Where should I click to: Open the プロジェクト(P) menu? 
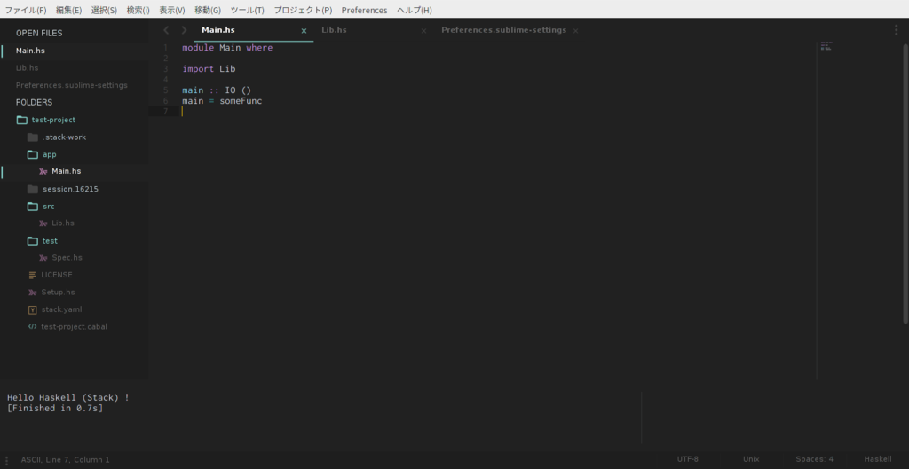[x=303, y=11]
